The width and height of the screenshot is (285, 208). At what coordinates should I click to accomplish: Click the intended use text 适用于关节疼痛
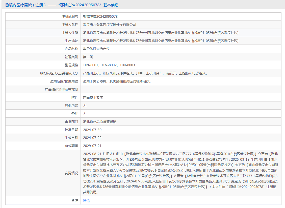tap(117, 81)
